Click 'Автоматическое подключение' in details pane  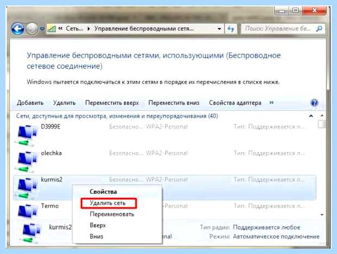click(276, 237)
